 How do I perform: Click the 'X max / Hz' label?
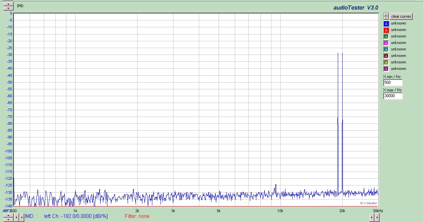[x=392, y=90]
